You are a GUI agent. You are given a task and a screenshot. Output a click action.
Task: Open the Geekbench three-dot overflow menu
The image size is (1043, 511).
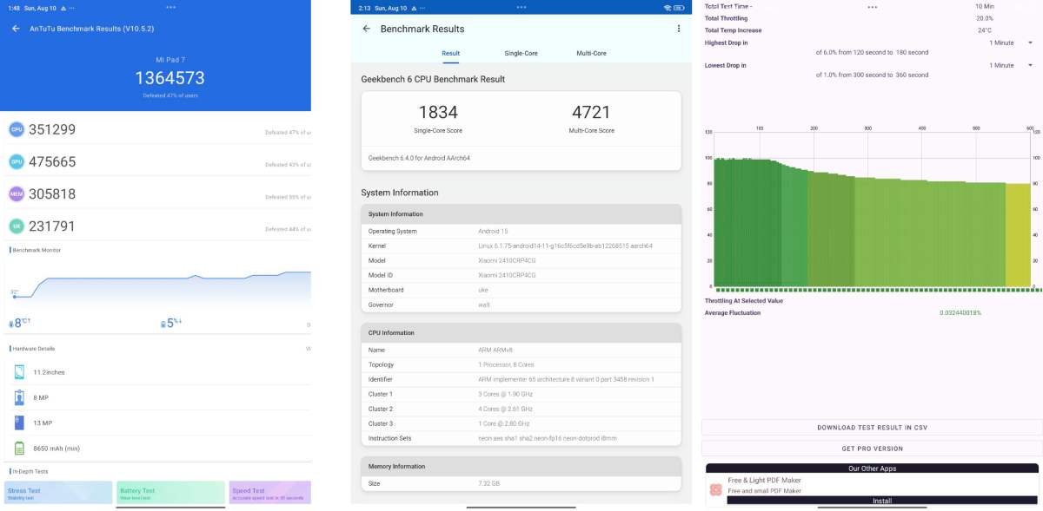679,29
